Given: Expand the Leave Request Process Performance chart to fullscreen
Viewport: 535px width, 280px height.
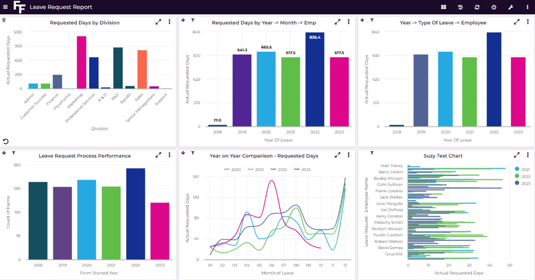Looking at the screenshot, I should click(x=158, y=155).
